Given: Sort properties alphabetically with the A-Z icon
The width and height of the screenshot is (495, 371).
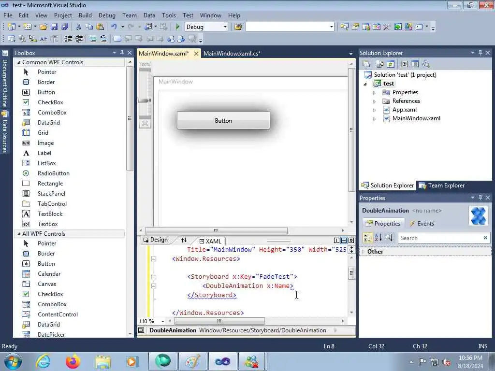Looking at the screenshot, I should (x=378, y=238).
